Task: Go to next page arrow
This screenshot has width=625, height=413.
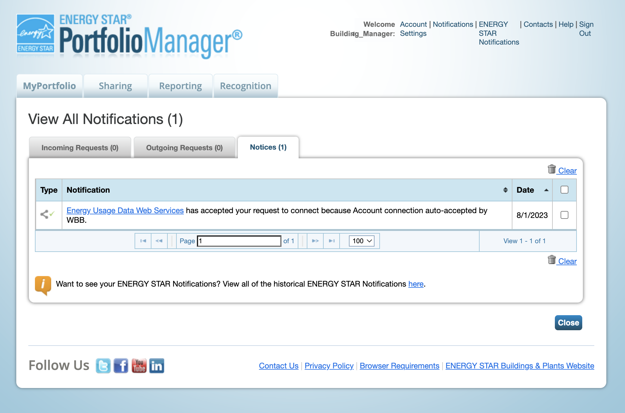Action: point(315,241)
